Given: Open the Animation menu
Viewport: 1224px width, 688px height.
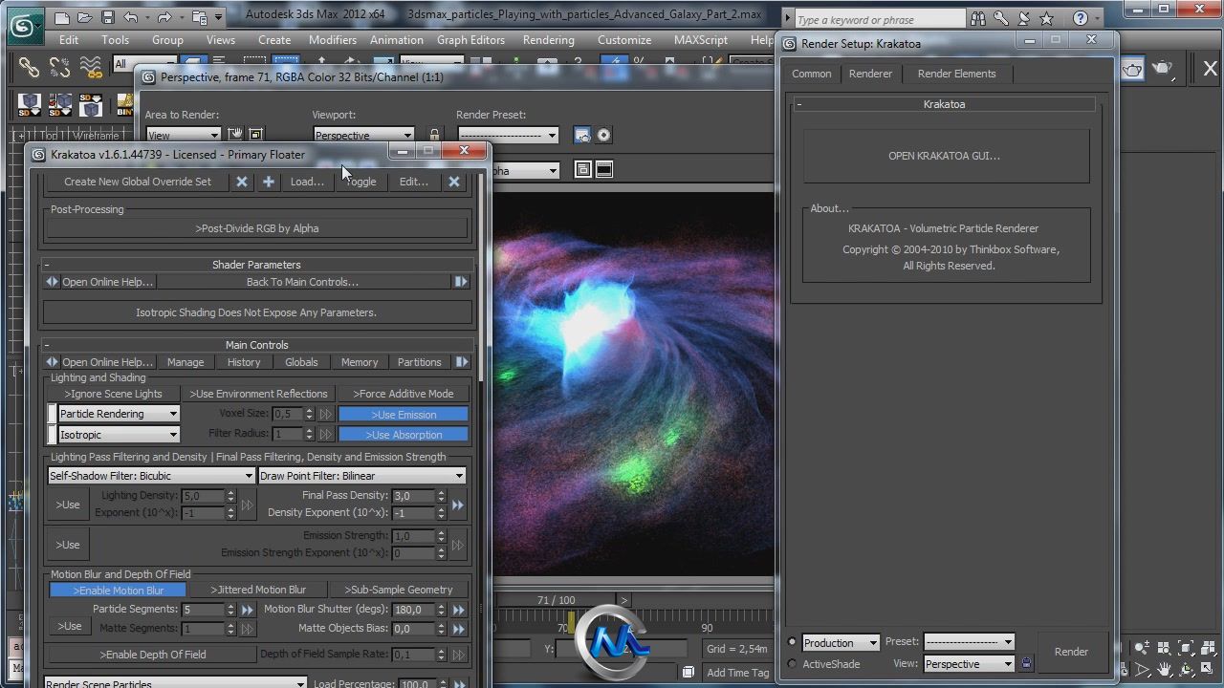Looking at the screenshot, I should [x=397, y=40].
